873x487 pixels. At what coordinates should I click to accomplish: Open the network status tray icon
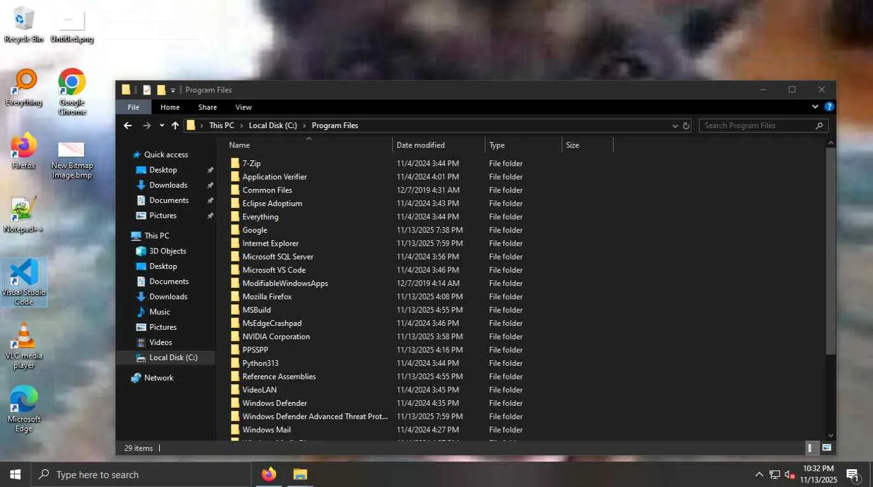tap(775, 474)
